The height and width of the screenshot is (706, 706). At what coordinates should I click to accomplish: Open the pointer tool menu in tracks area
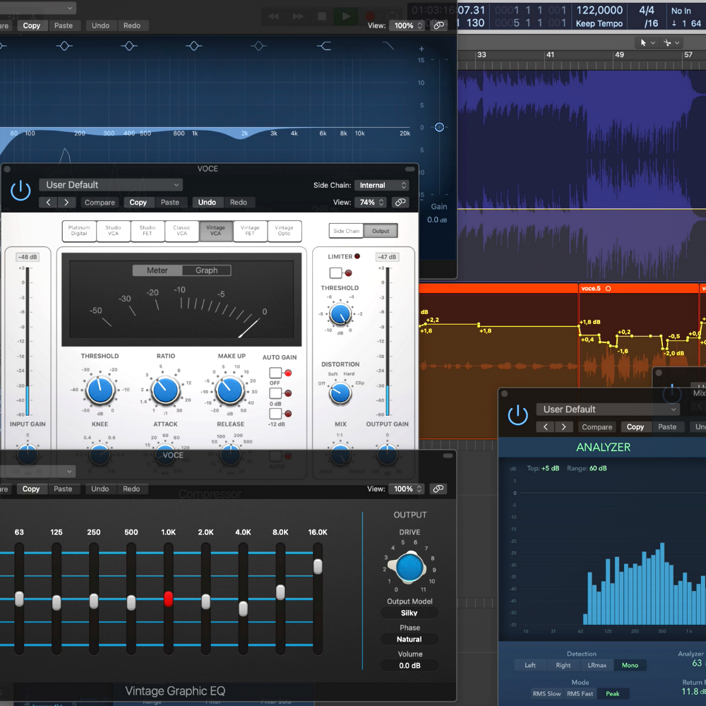click(647, 43)
